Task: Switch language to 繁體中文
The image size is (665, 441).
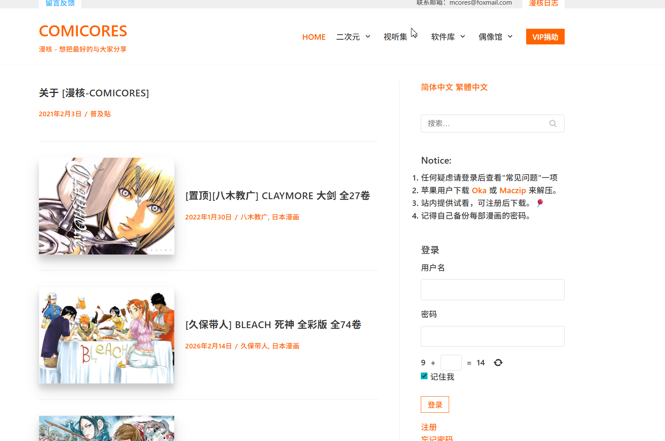Action: click(472, 88)
